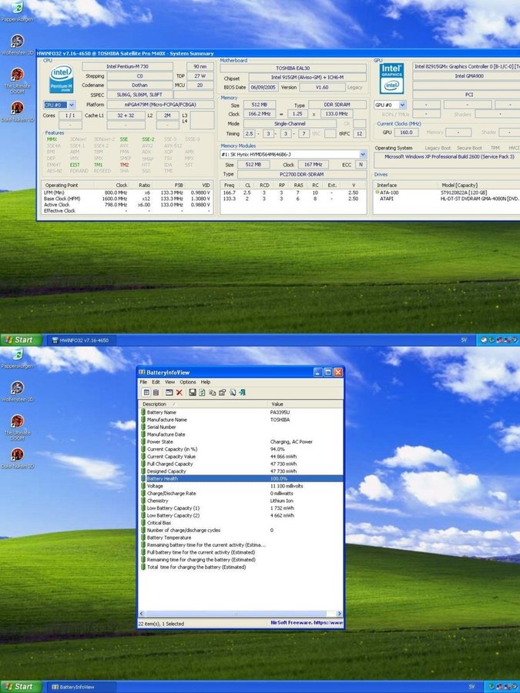Select Number of charge/discharge cycles row

point(241,530)
